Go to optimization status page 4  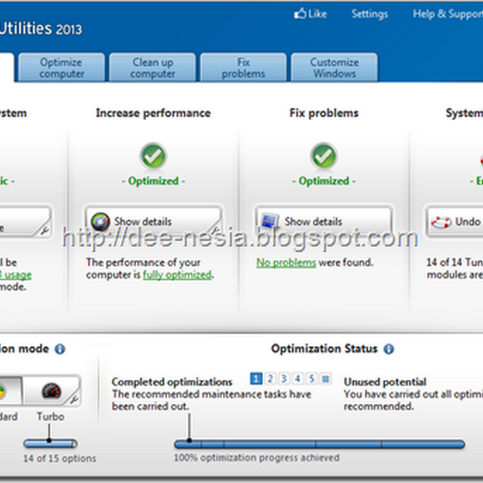click(298, 379)
